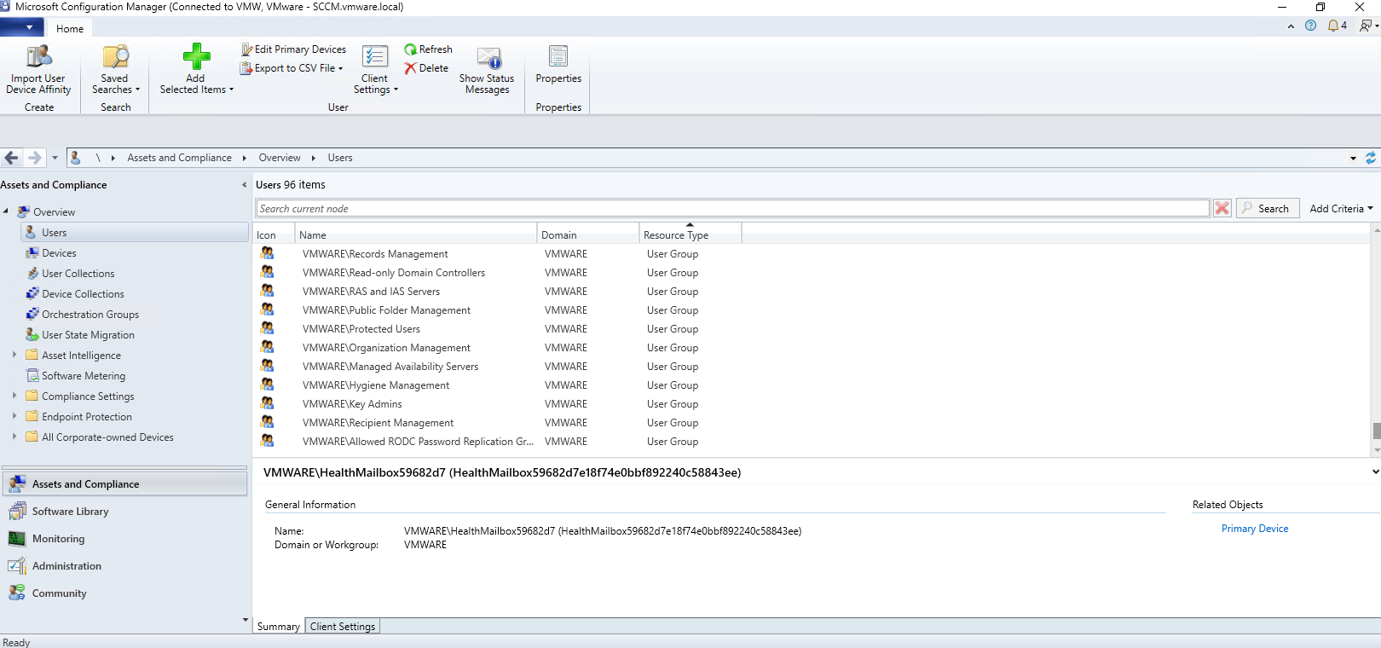
Task: Clear the search with the red X
Action: point(1222,209)
